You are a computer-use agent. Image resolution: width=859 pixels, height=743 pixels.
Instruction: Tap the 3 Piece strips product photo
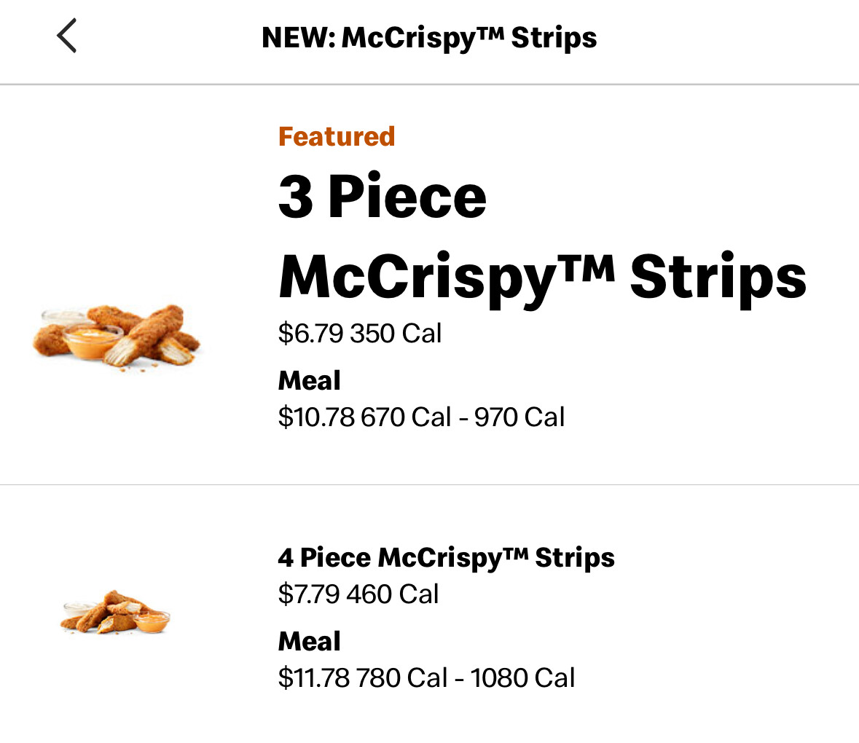pyautogui.click(x=117, y=338)
